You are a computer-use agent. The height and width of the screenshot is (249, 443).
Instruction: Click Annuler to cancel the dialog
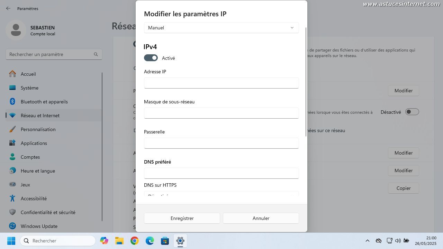[x=261, y=218]
